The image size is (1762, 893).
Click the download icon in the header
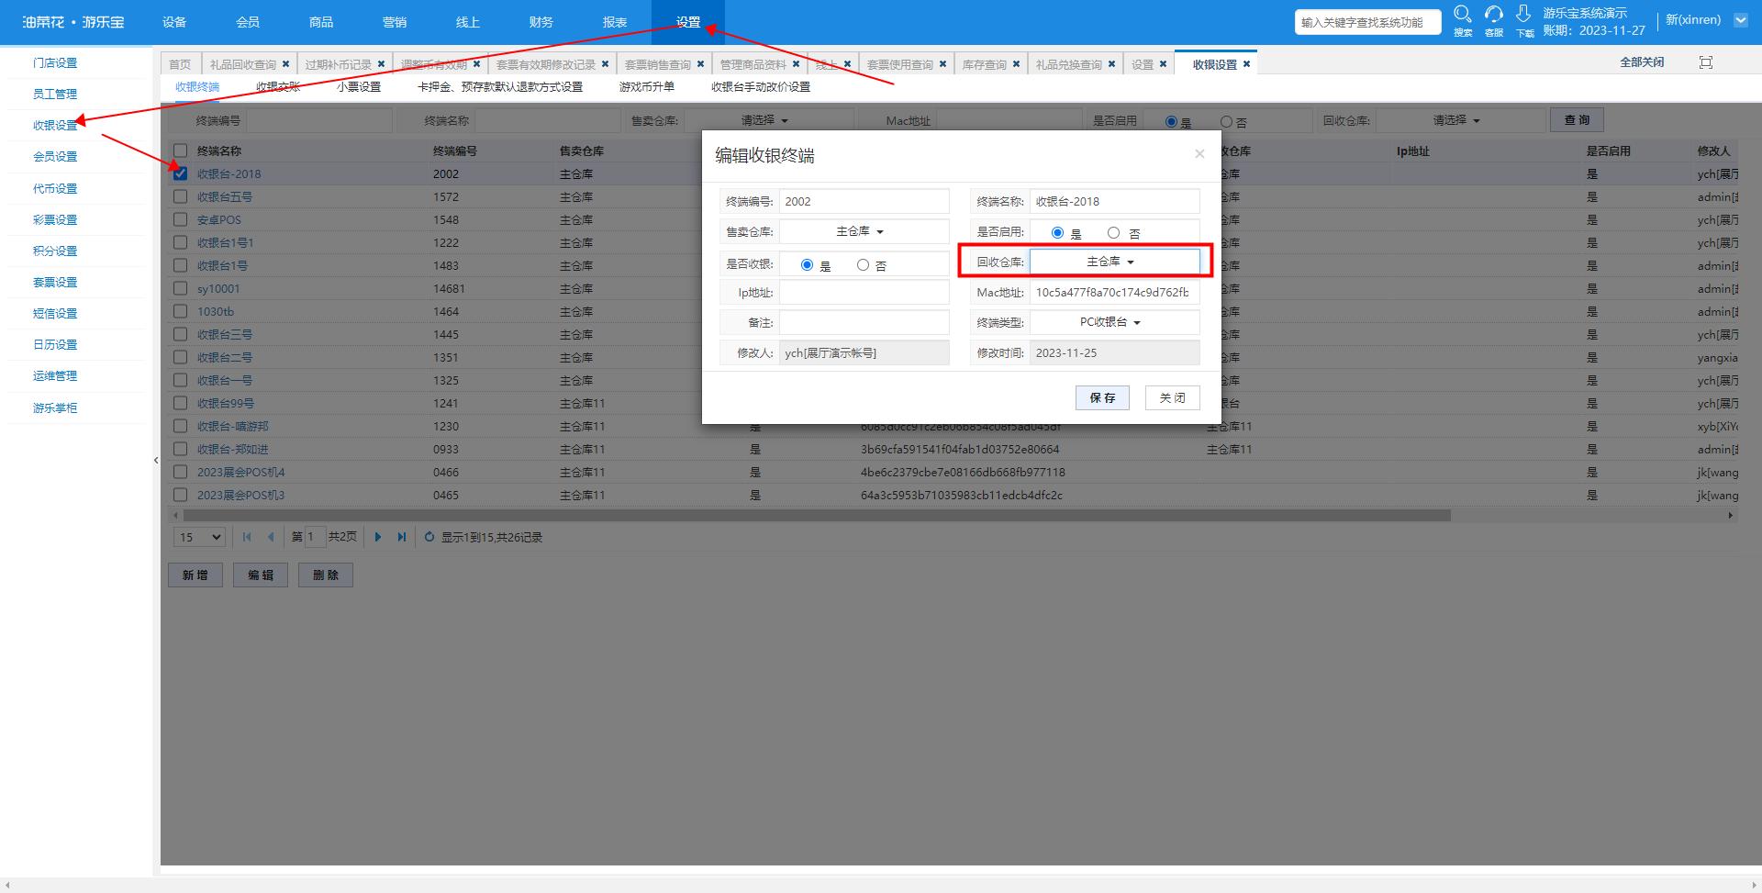(1523, 15)
